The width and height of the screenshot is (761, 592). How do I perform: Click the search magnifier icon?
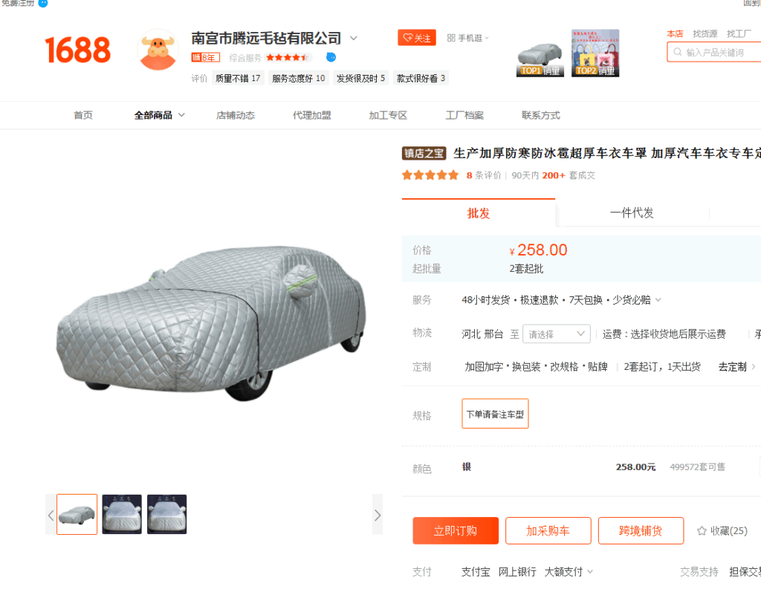678,52
